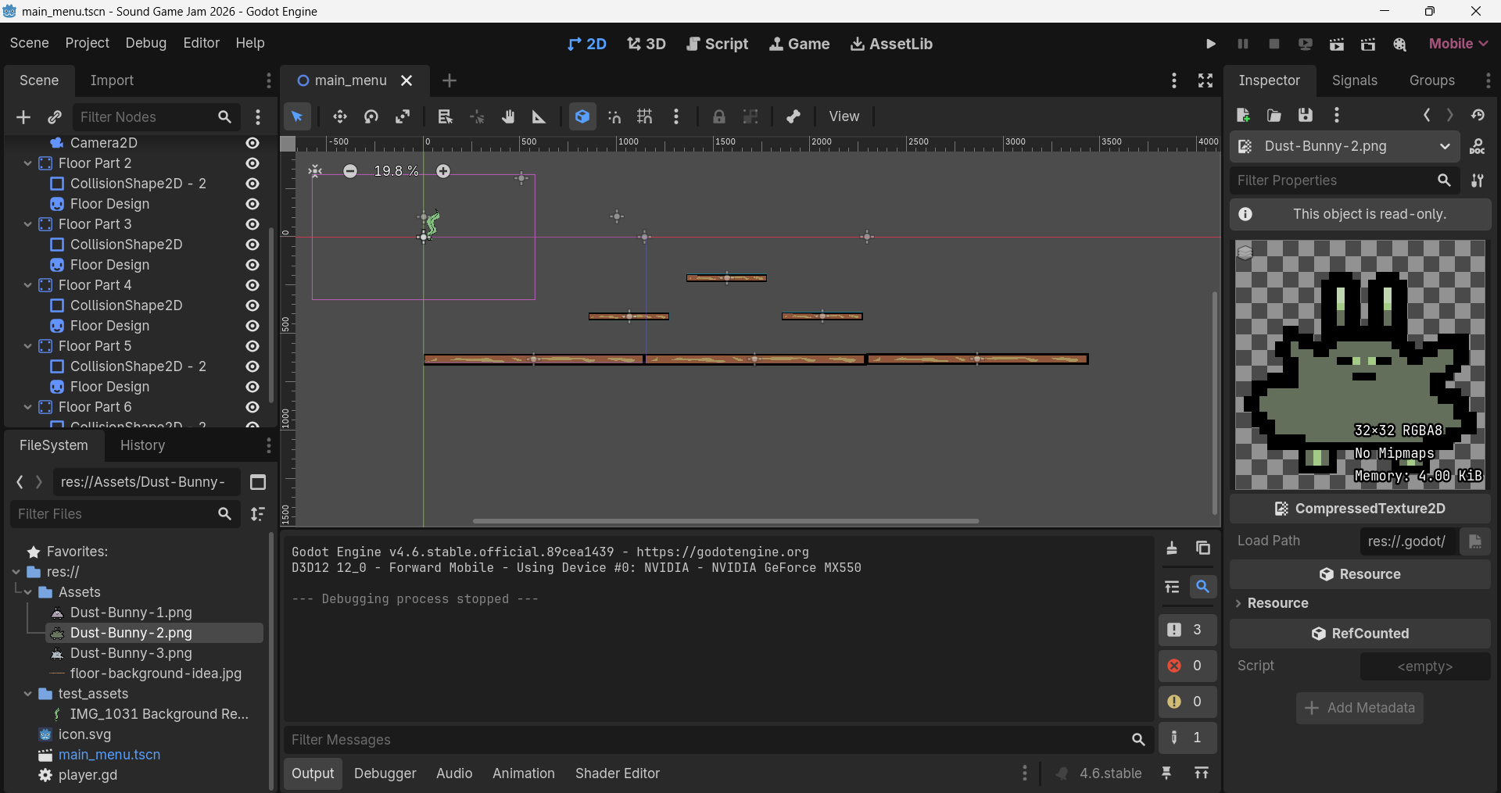Collapse the Floor Part 4 node
Screen dimensions: 1501x793
tap(28, 285)
